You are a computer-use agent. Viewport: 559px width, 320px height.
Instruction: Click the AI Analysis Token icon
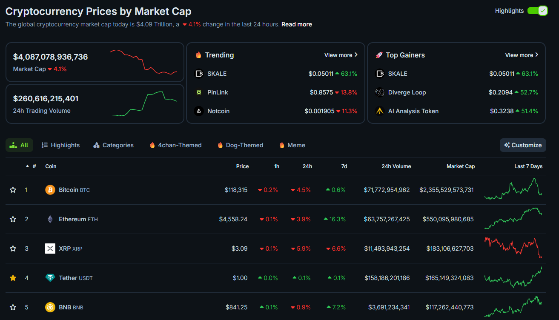pyautogui.click(x=380, y=111)
